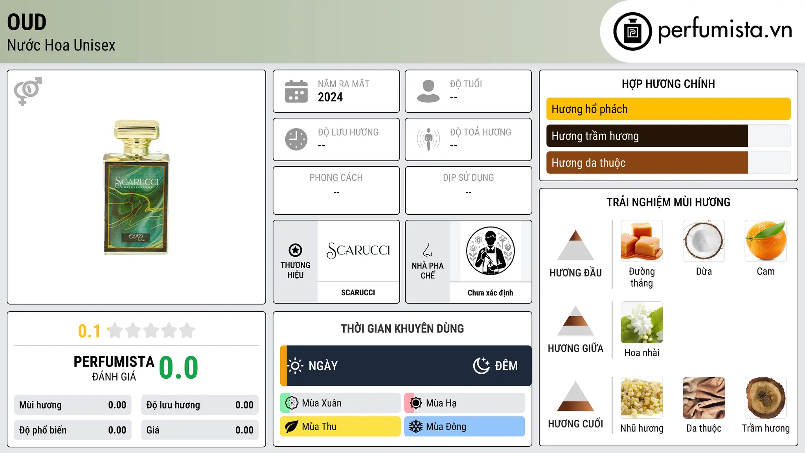Click the Hợp hương chính heading
The width and height of the screenshot is (805, 453).
point(668,84)
